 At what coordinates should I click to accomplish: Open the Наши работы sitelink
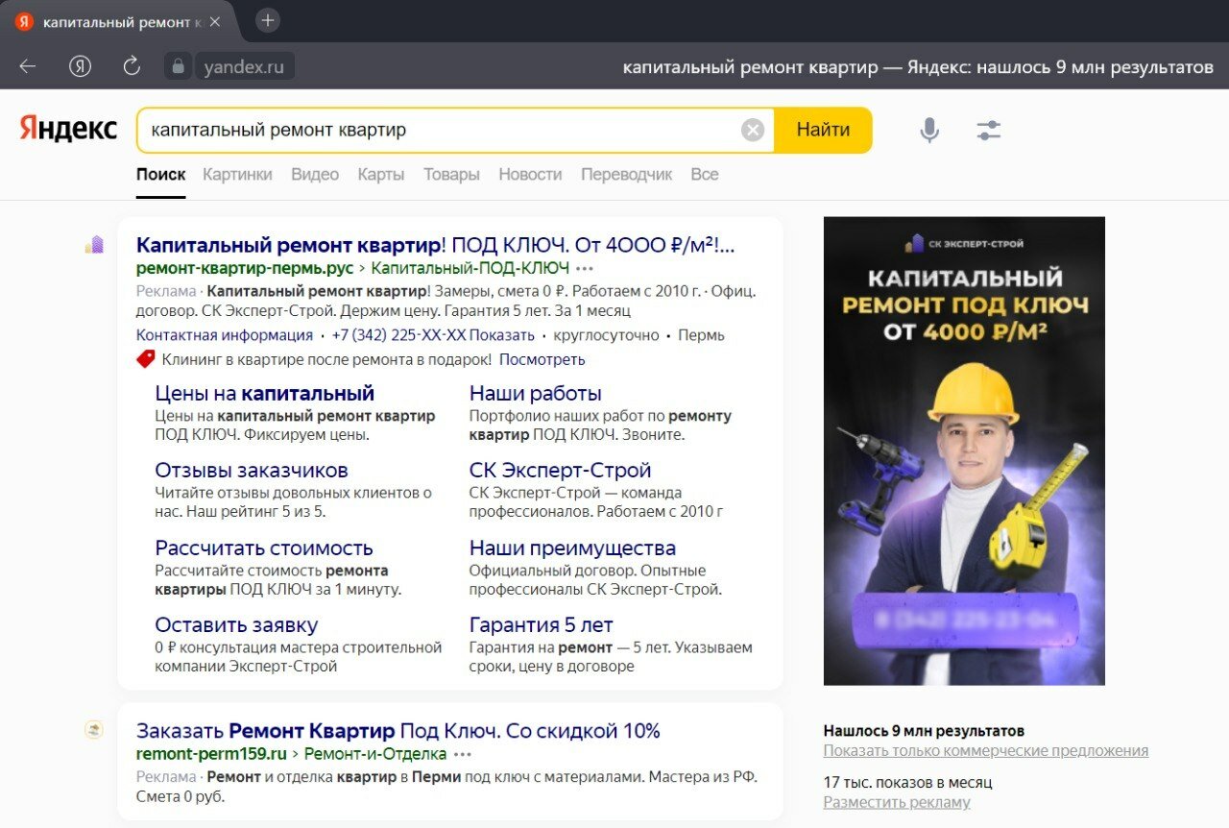point(535,393)
